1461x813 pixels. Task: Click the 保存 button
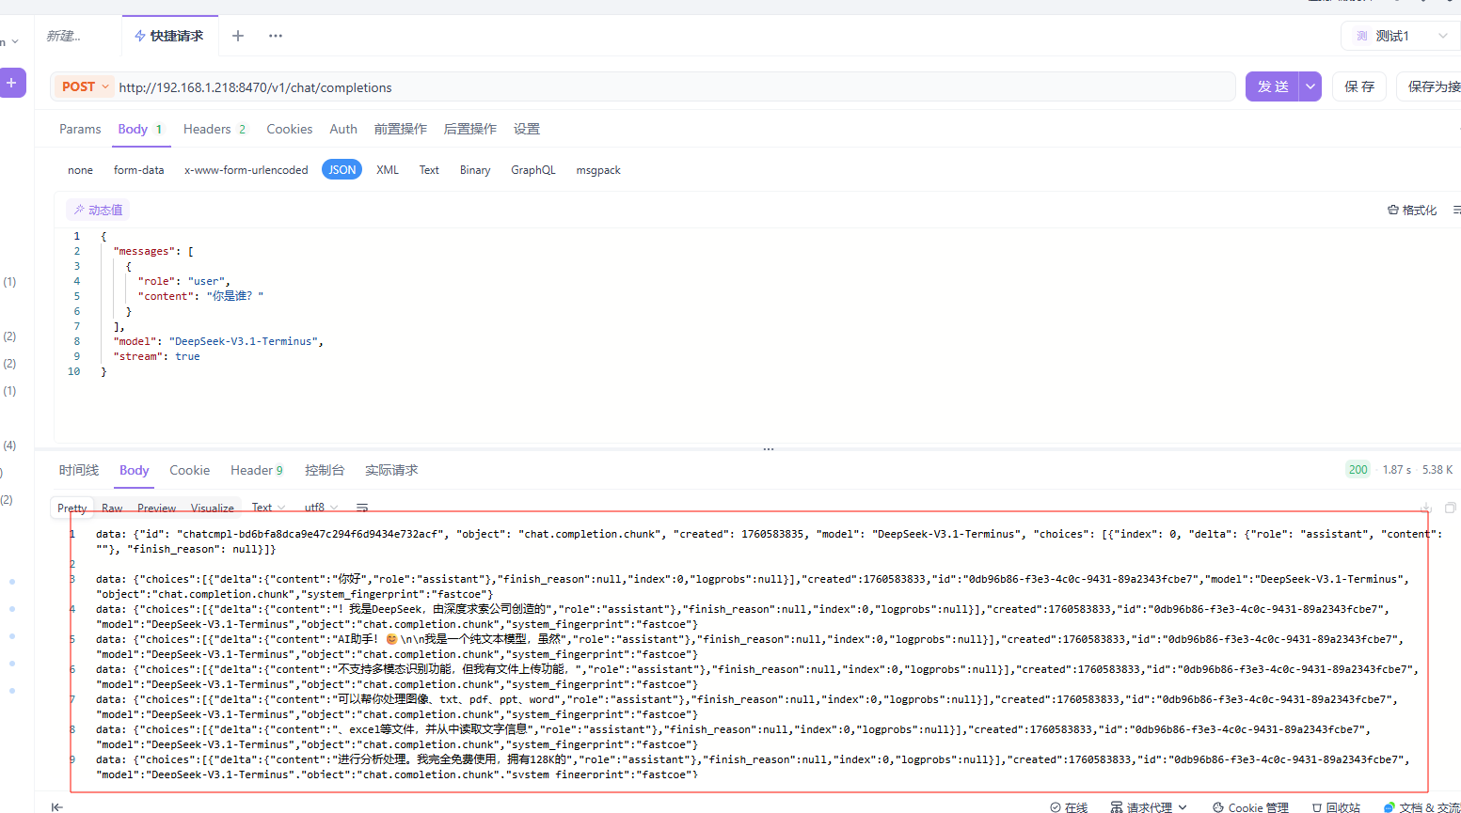(x=1358, y=86)
